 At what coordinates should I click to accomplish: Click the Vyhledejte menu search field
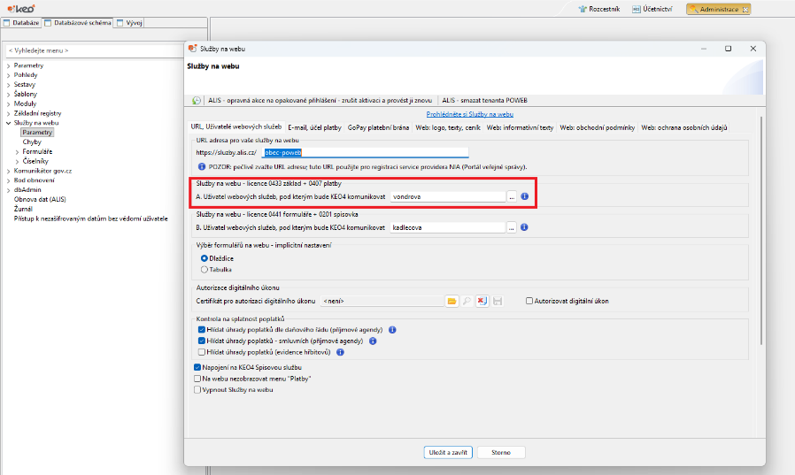[95, 50]
